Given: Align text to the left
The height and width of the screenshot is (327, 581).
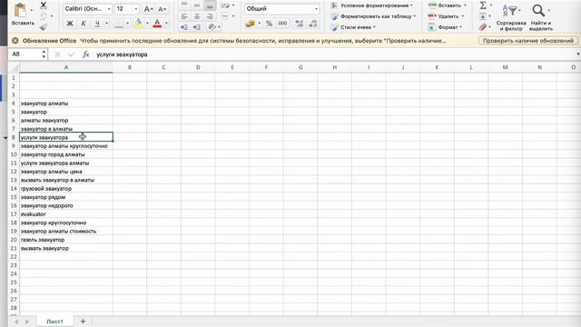Looking at the screenshot, I should [184, 16].
